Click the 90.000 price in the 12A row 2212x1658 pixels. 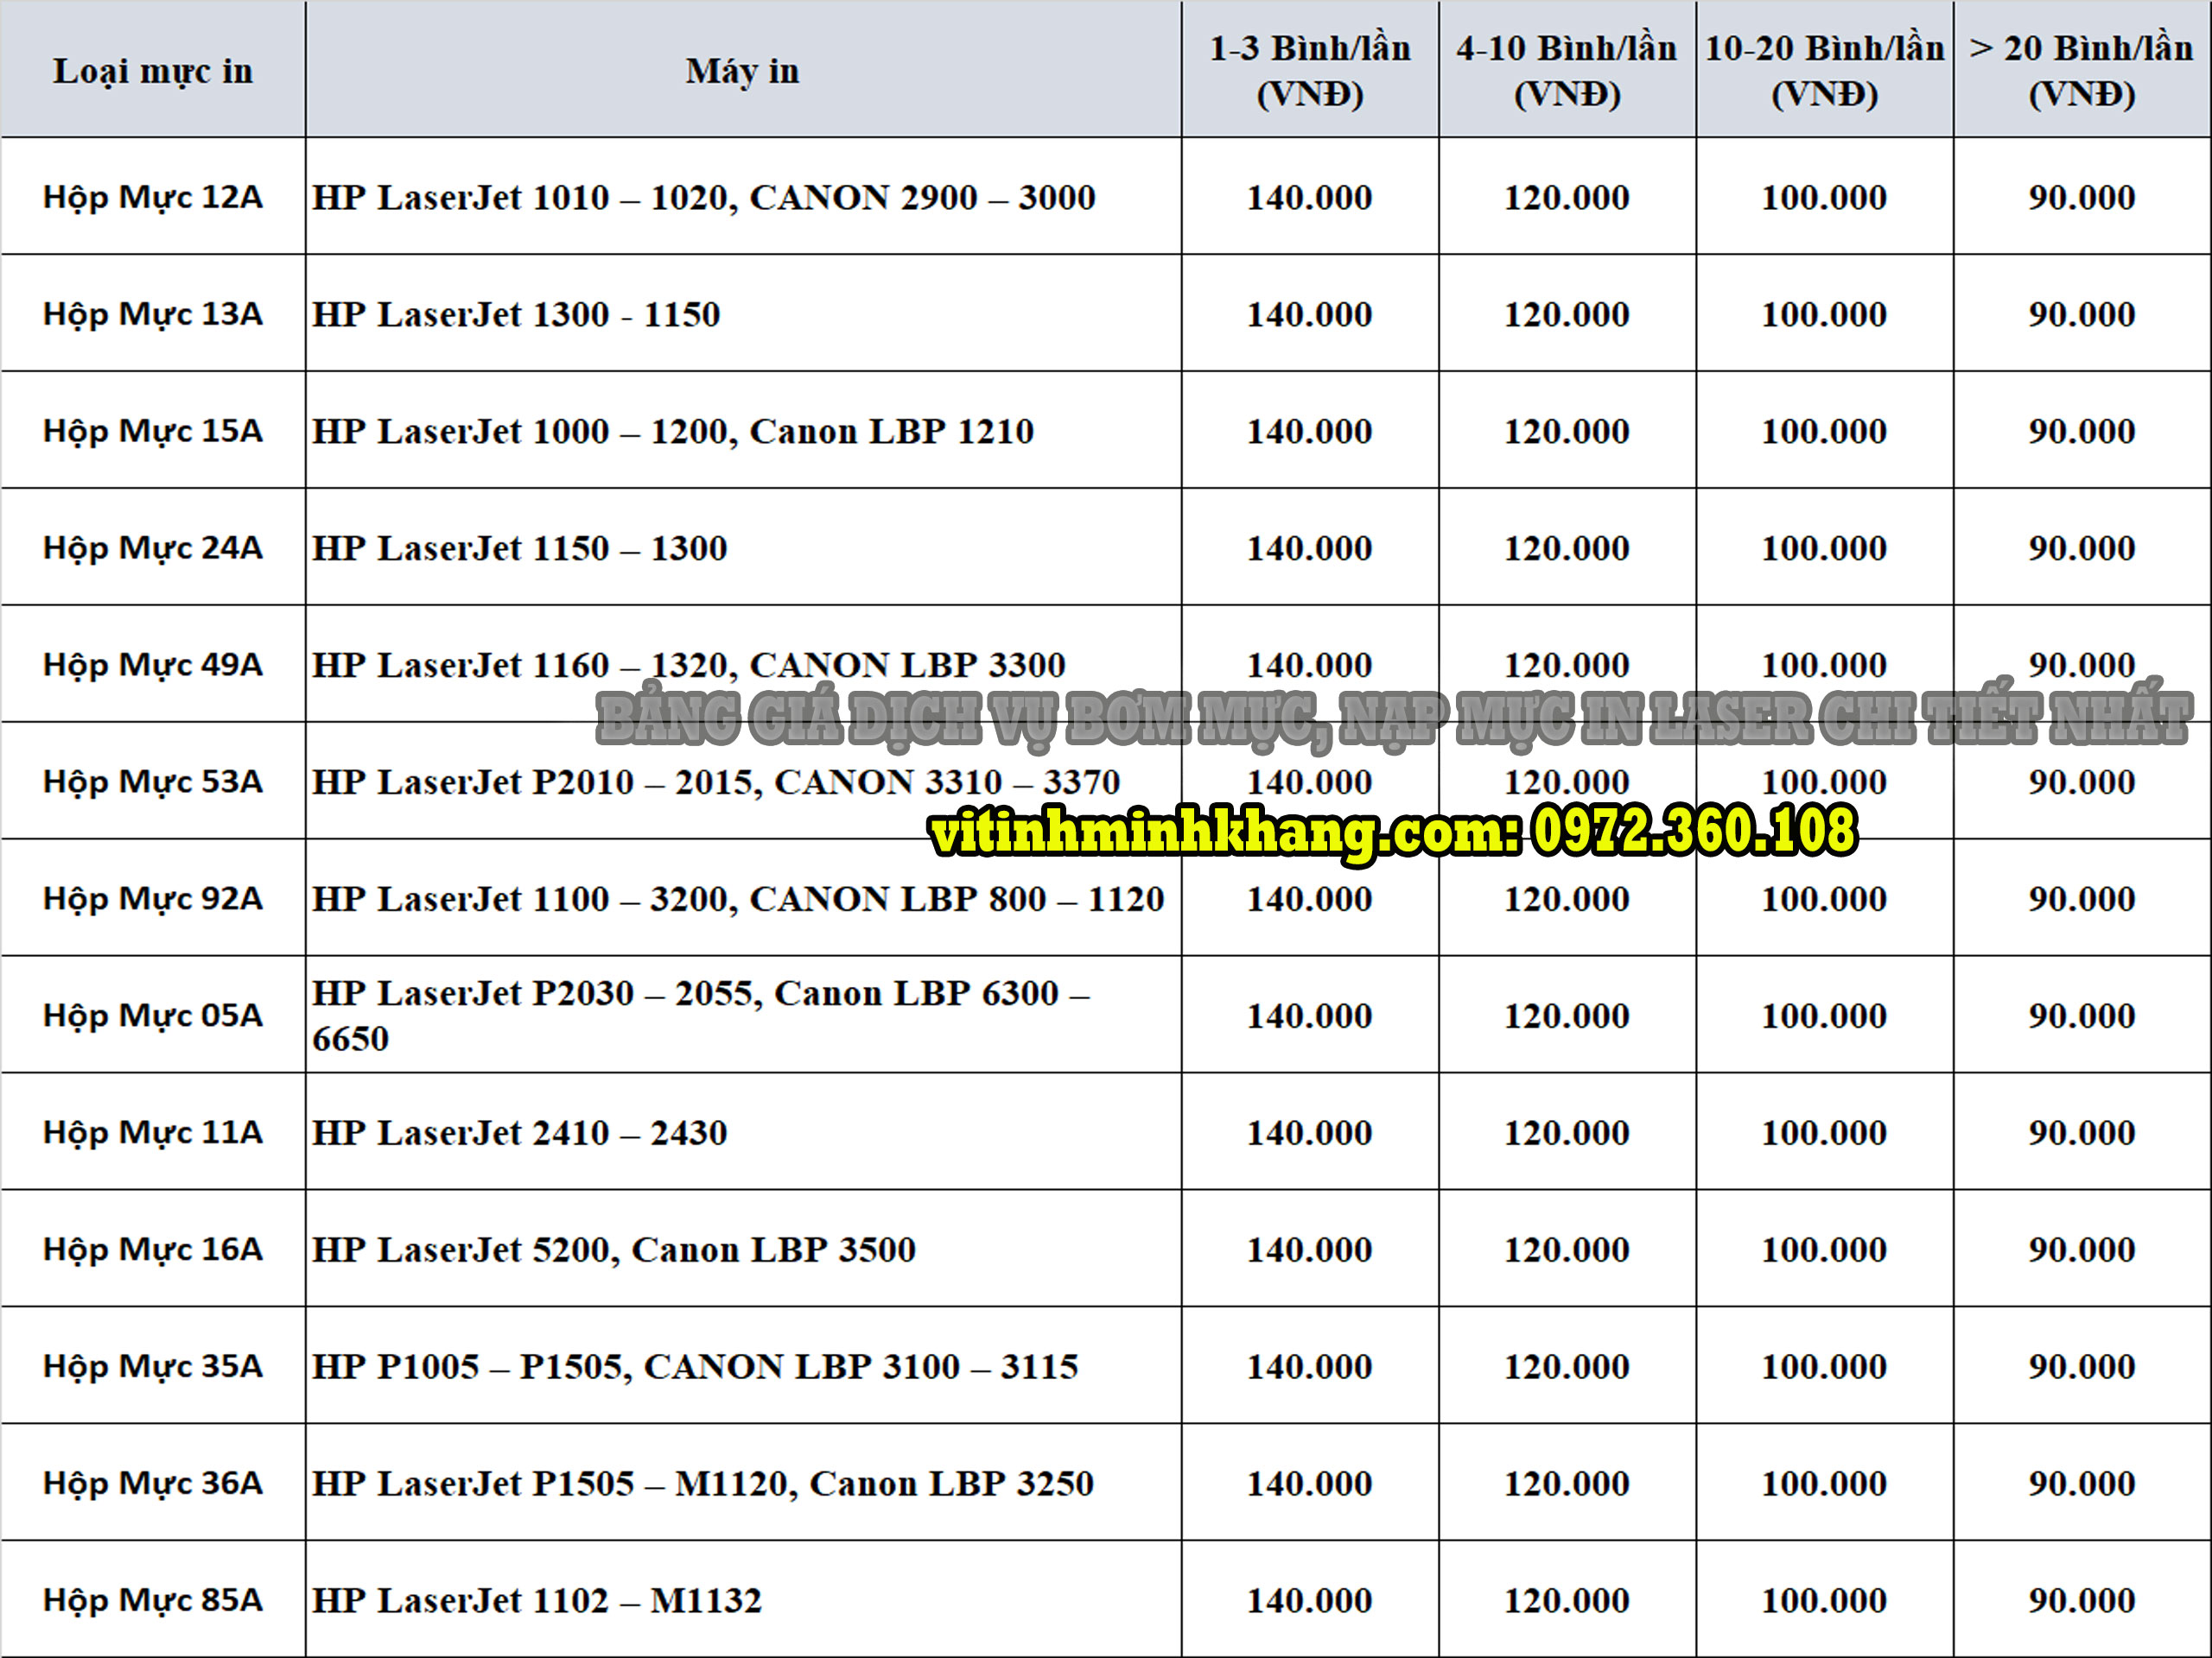coord(2082,197)
